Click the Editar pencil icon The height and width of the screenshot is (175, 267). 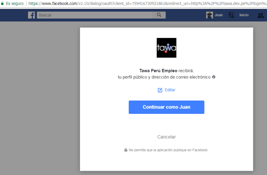pyautogui.click(x=160, y=90)
